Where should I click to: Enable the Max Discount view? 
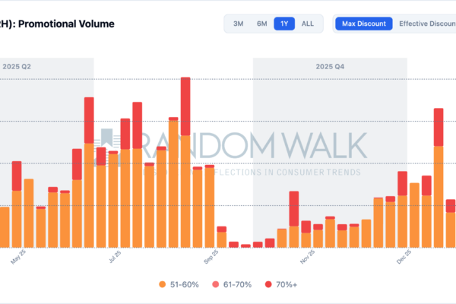click(364, 24)
